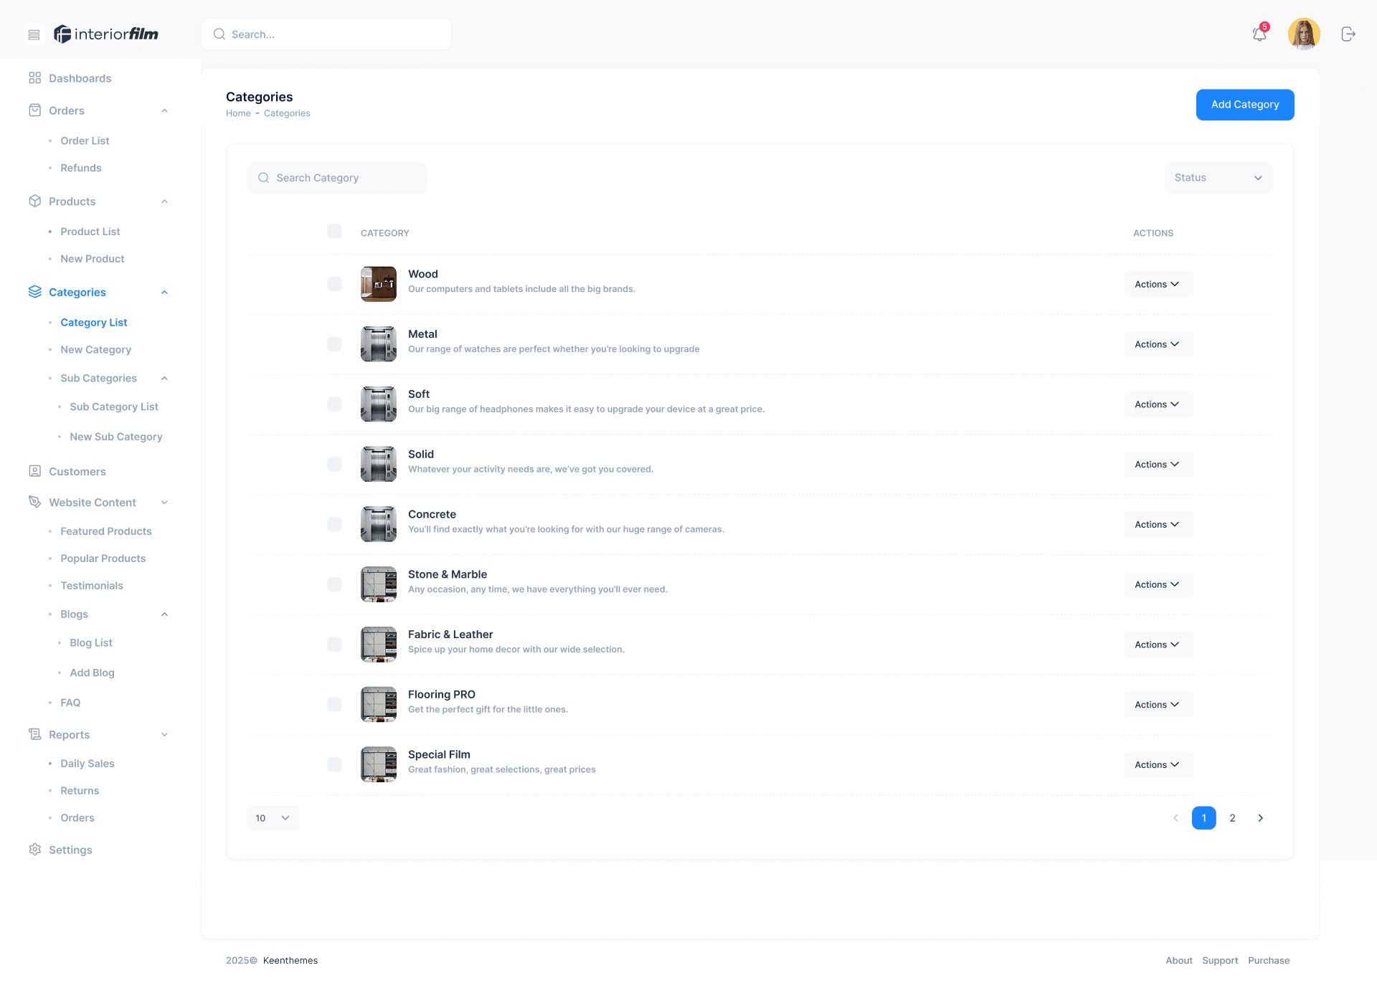Check the Wood category checkbox
1377x983 pixels.
(x=334, y=284)
